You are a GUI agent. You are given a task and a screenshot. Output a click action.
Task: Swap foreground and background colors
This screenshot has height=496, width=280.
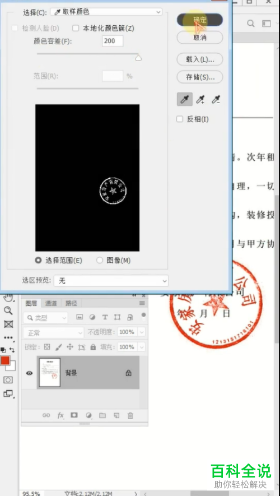[12, 350]
